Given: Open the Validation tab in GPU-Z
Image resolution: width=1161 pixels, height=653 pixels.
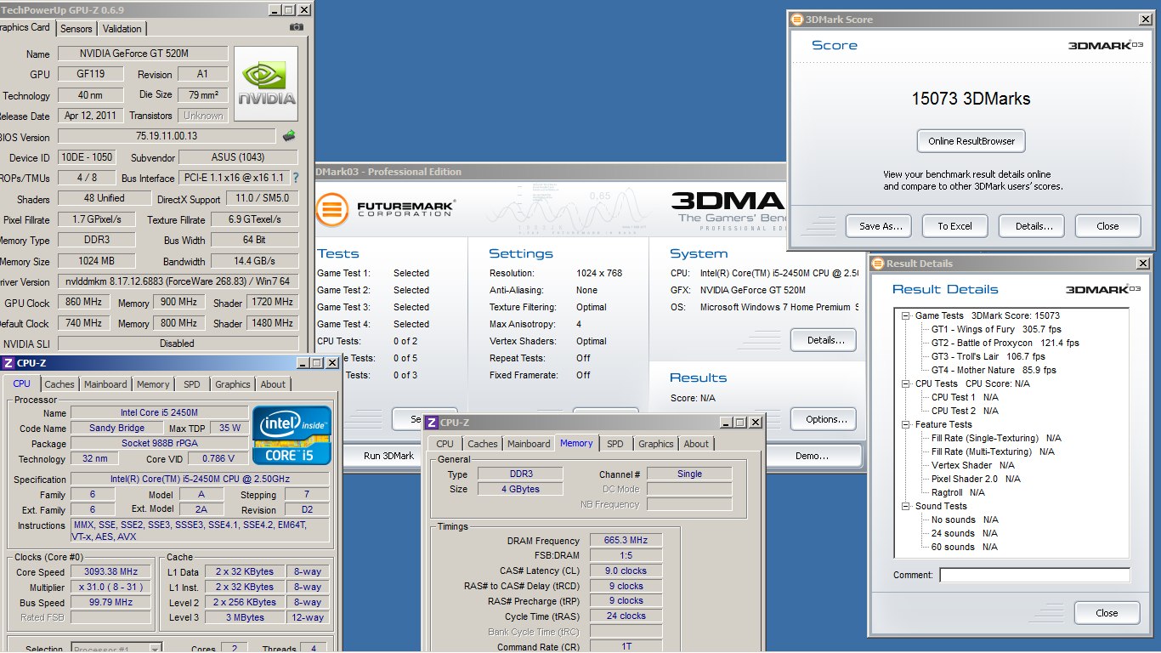Looking at the screenshot, I should [x=122, y=29].
